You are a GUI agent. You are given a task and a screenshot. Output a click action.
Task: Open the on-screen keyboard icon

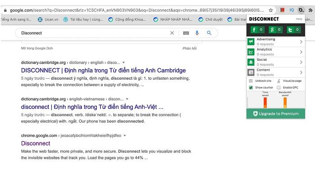pos(186,33)
